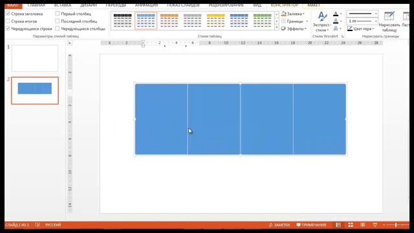Apply the gray table style
The image size is (414, 233).
[x=192, y=21]
